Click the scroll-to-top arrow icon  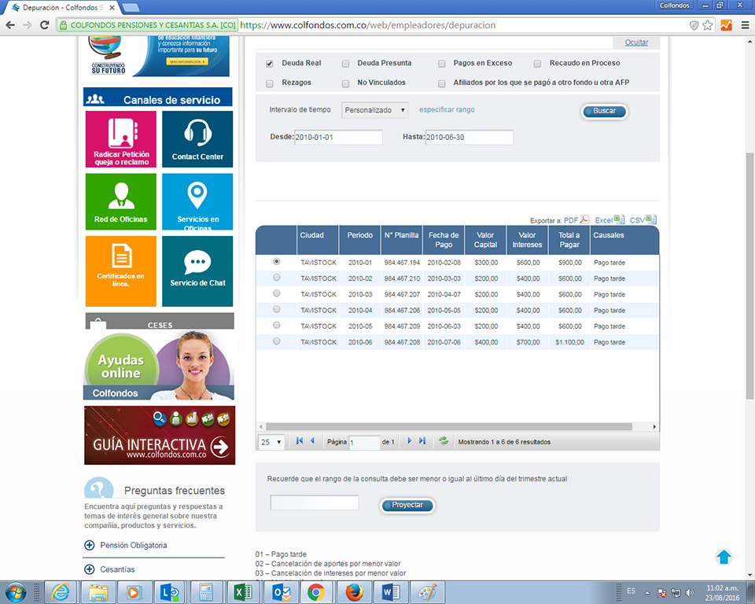click(x=724, y=557)
